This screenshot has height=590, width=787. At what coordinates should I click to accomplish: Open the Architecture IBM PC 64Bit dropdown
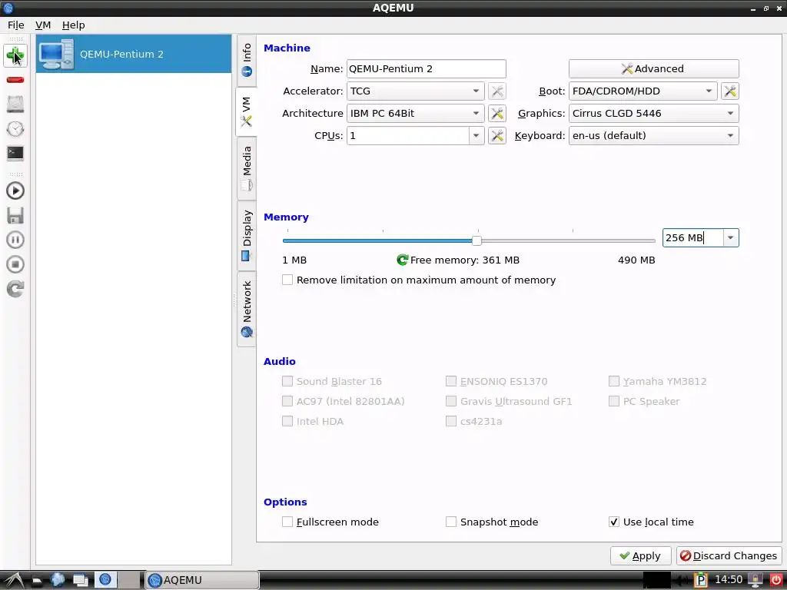(415, 114)
